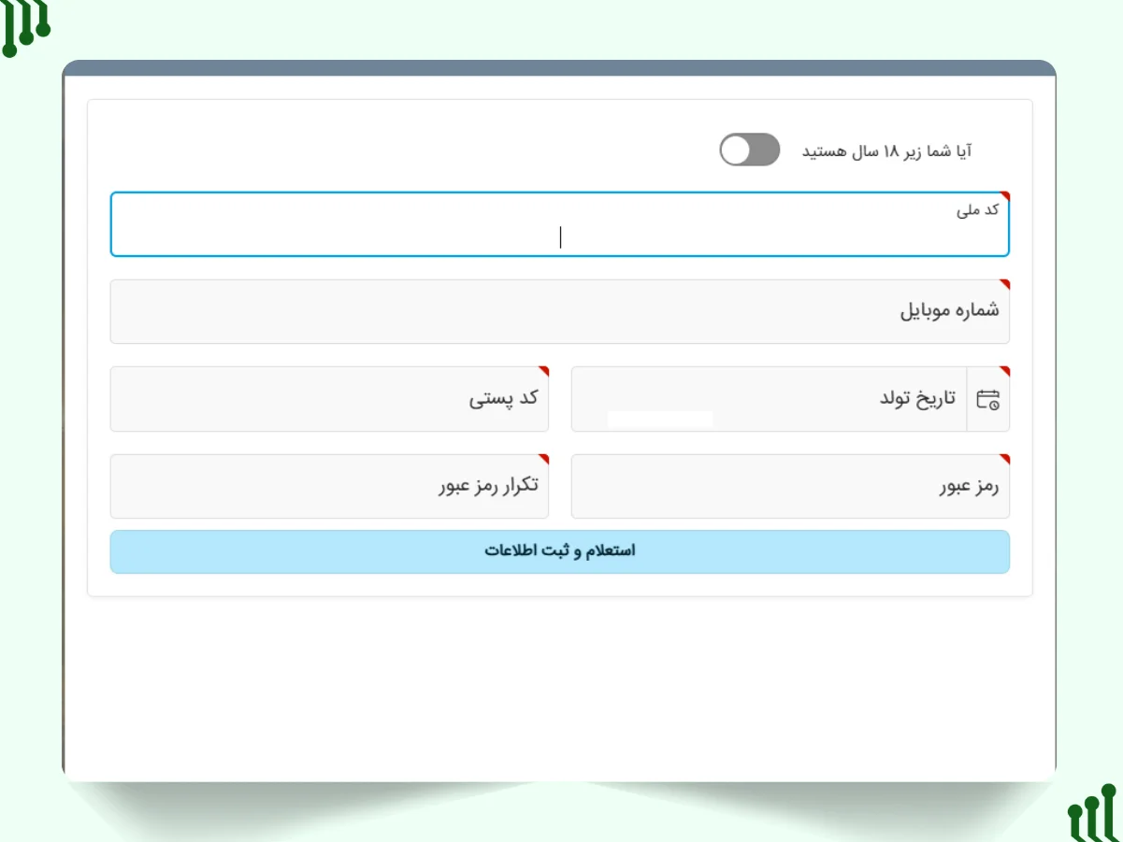
Task: Click the 'آیا شما زیر ۱۸ سال هستید' label text
Action: click(886, 150)
